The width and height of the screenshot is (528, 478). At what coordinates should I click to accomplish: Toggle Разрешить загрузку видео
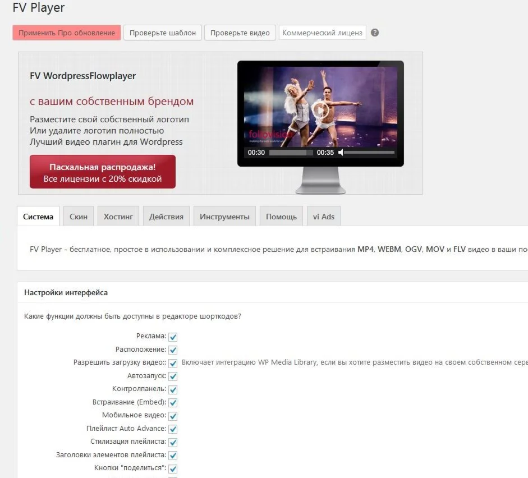[x=173, y=362]
